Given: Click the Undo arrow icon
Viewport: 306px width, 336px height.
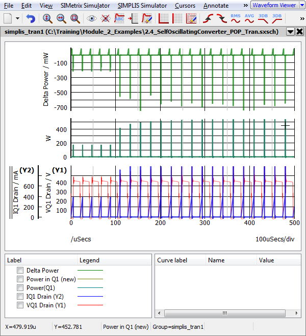Looking at the screenshot, I should click(31, 18).
